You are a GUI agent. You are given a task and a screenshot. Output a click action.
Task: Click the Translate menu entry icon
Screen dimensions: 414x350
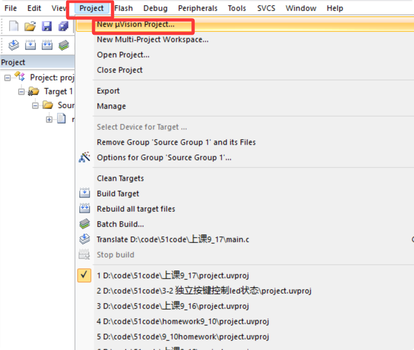pos(84,239)
